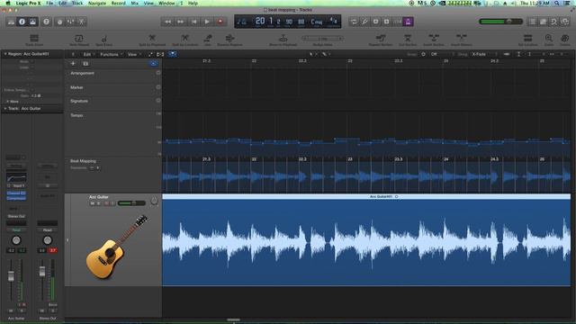Open Spotlight search in menu bar

pos(557,3)
